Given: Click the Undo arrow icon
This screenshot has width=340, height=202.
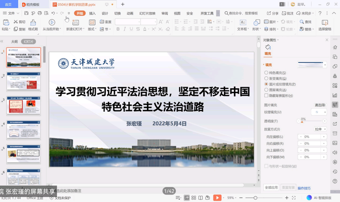Looking at the screenshot, I should pos(53,13).
